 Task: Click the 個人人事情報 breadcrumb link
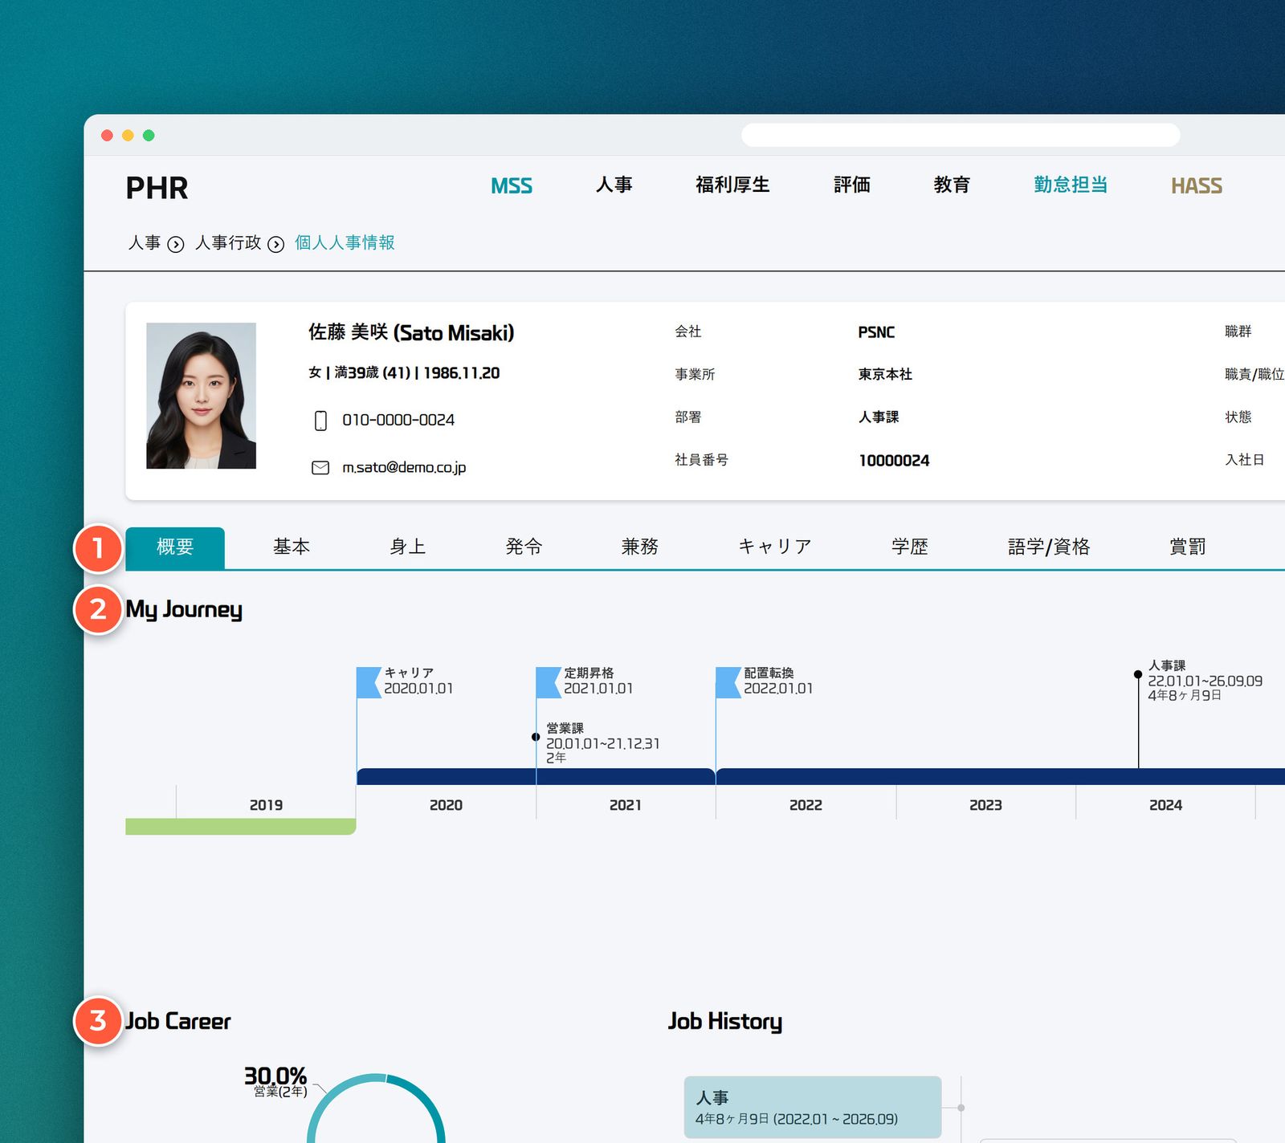345,242
